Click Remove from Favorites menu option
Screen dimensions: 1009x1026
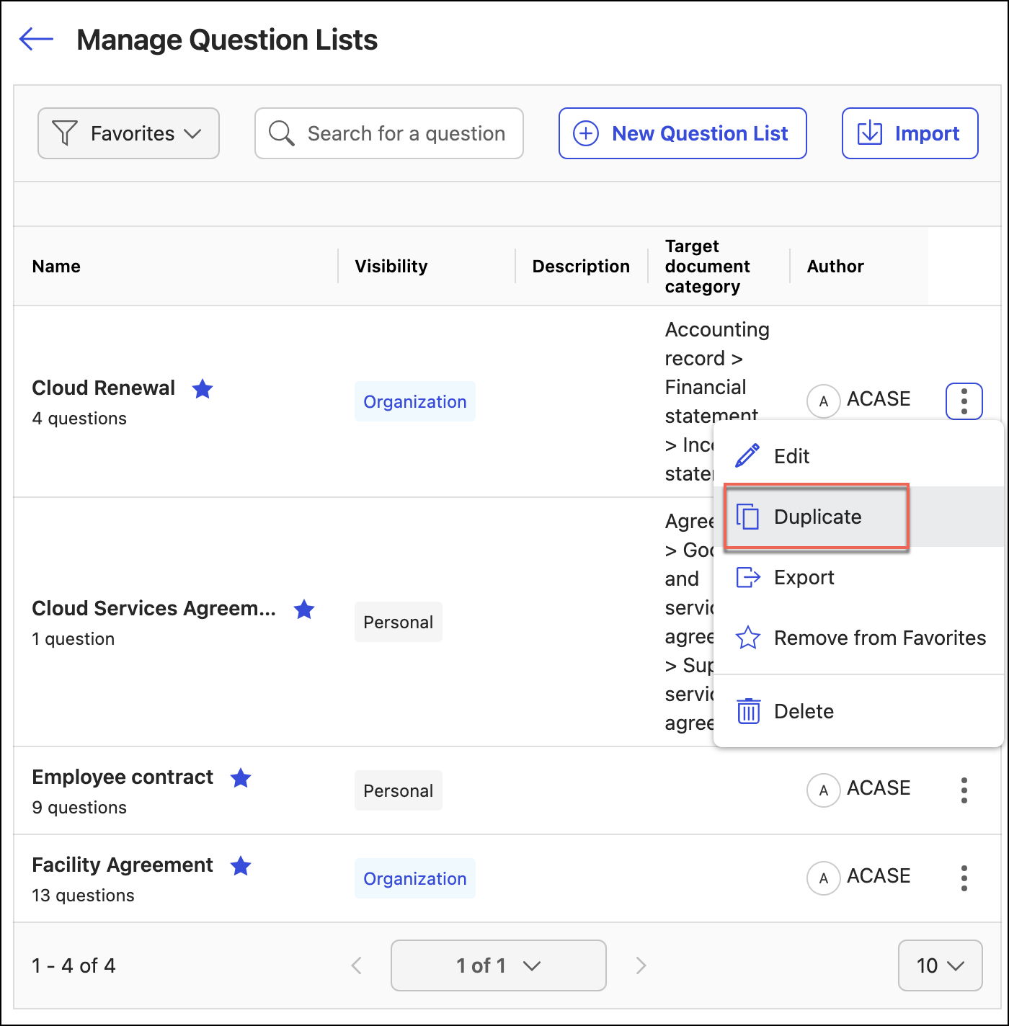pyautogui.click(x=879, y=638)
